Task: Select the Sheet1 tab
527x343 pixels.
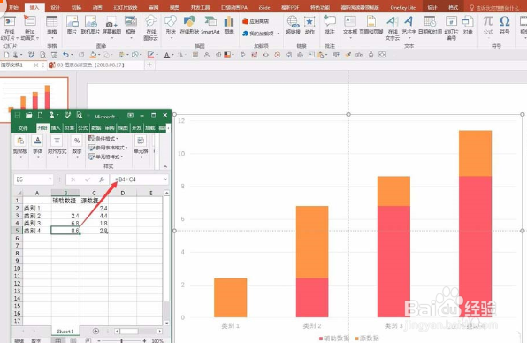Action: coord(65,332)
